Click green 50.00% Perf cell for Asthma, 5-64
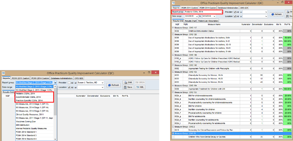The width and height of the screenshot is (293, 141). 288,38
